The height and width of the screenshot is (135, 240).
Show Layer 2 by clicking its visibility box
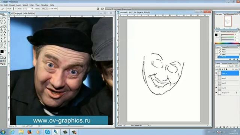point(216,83)
